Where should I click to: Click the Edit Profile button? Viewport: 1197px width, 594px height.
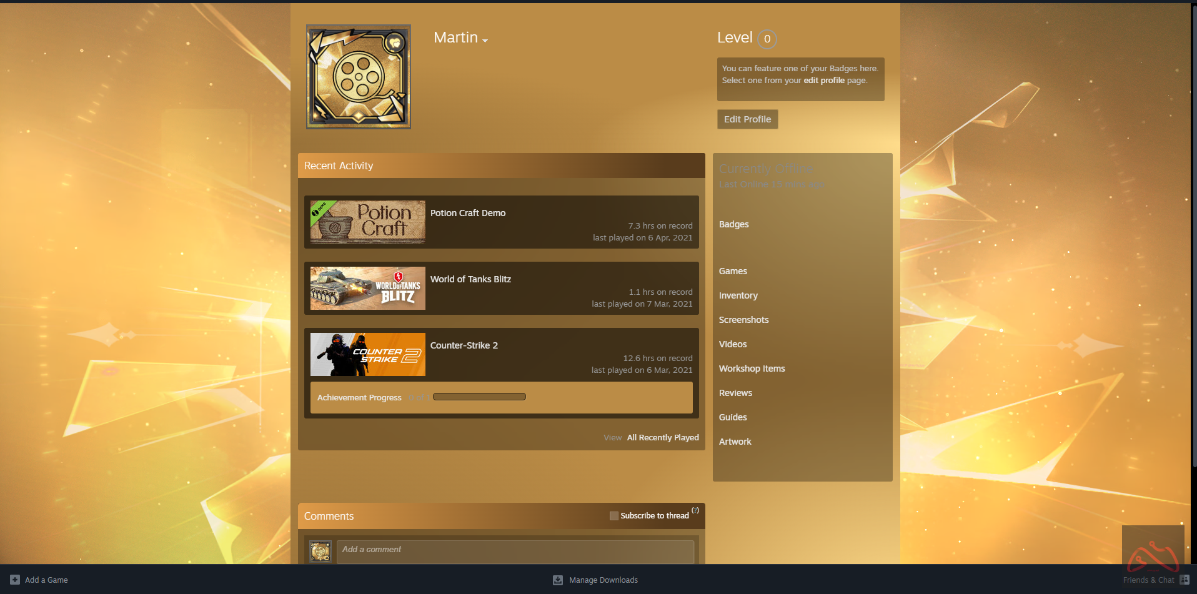pyautogui.click(x=747, y=119)
